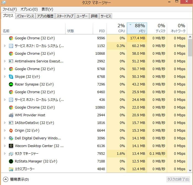Click the WMI Provider Host icon
Viewport: 193px width, 185px height.
(x=11, y=115)
